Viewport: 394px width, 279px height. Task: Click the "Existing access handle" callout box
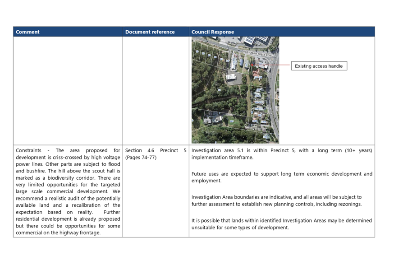coord(319,66)
